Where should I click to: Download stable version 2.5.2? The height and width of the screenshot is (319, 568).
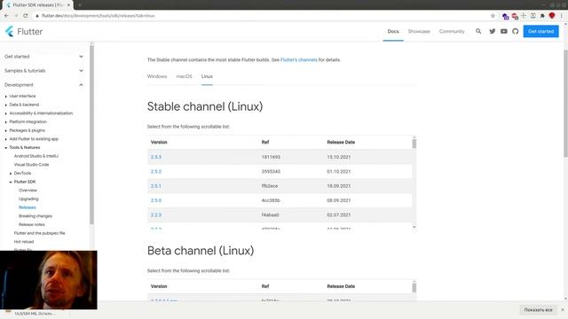[x=156, y=171]
